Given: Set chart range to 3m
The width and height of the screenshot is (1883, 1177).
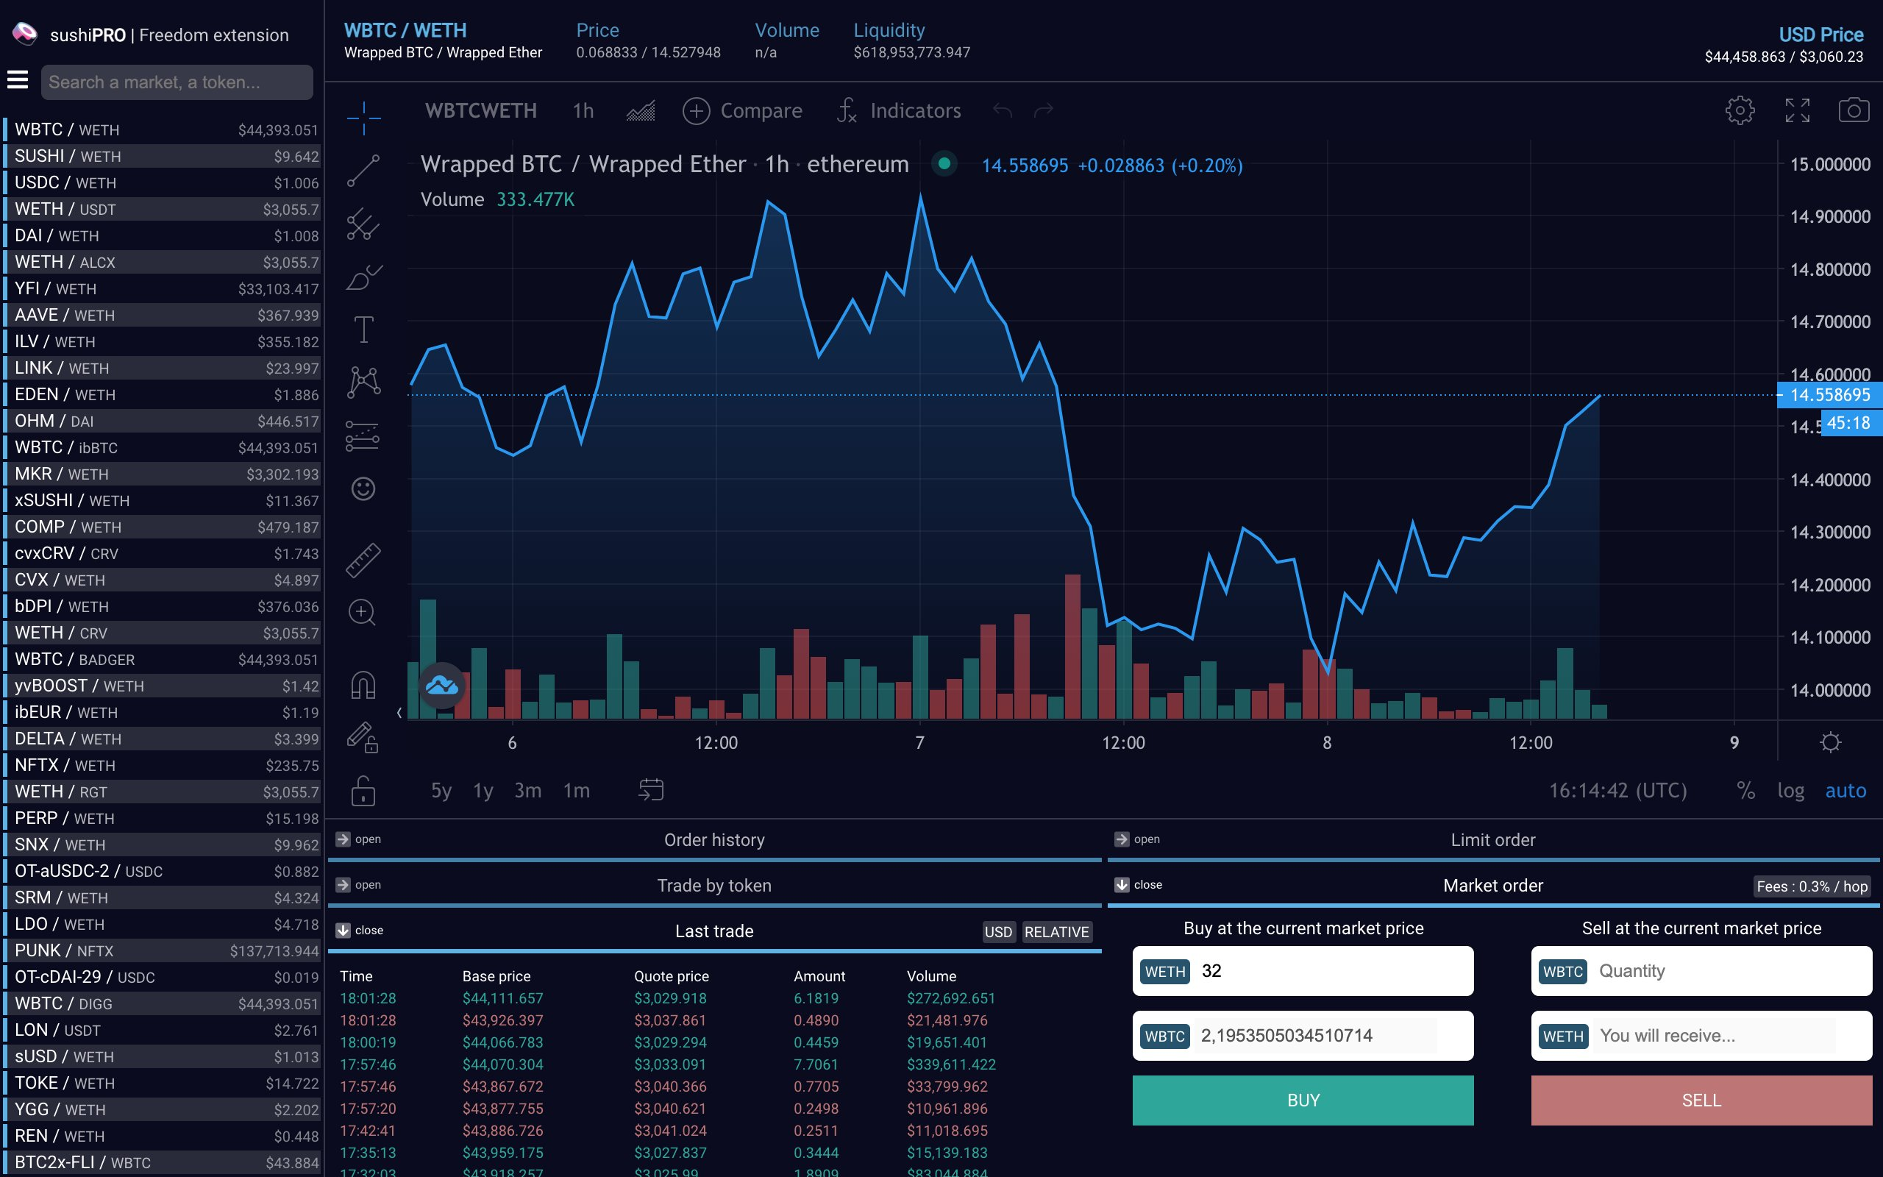Looking at the screenshot, I should point(527,791).
